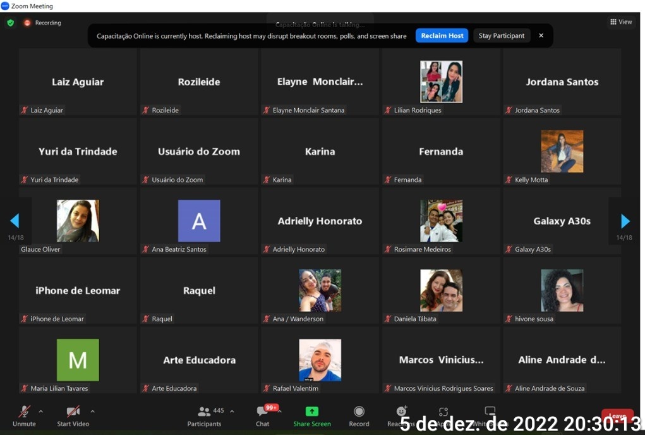Open the Reactions smiley menu
Screen dimensions: 645x435
pyautogui.click(x=401, y=412)
